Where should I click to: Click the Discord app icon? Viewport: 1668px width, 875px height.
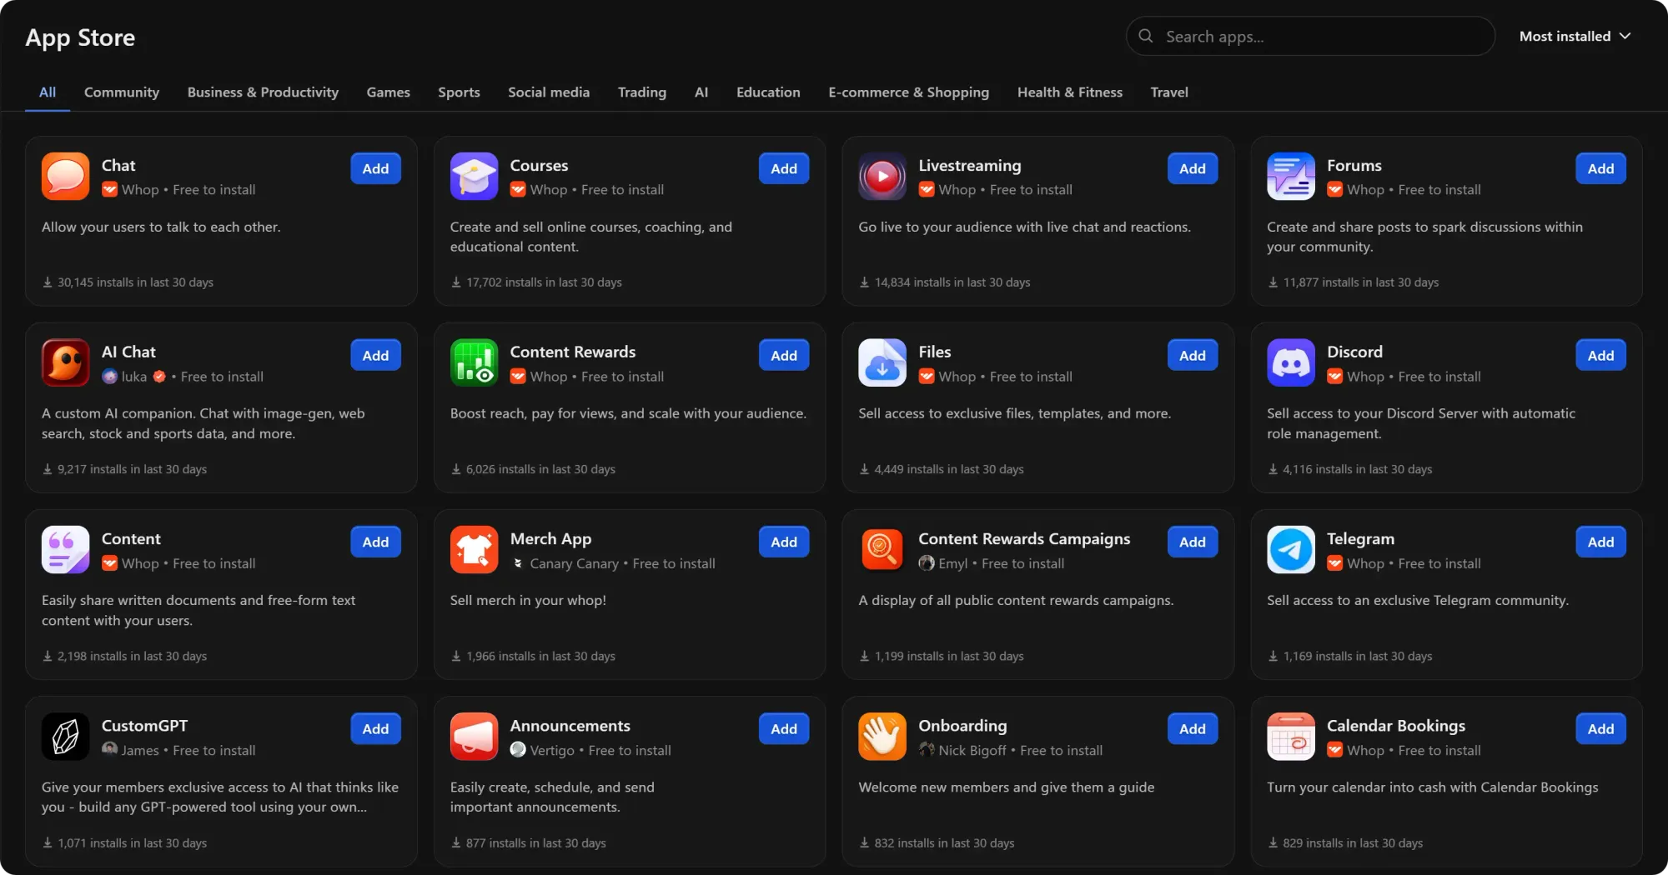tap(1290, 362)
